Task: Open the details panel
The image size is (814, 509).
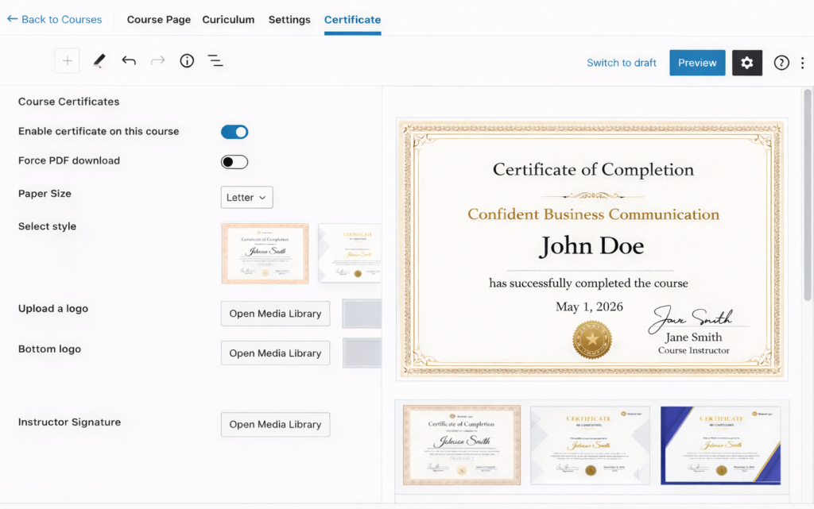Action: click(187, 60)
